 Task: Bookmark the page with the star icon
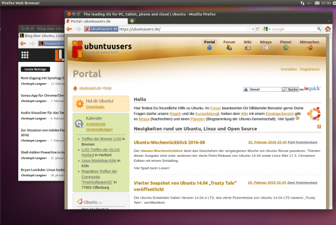(248, 29)
